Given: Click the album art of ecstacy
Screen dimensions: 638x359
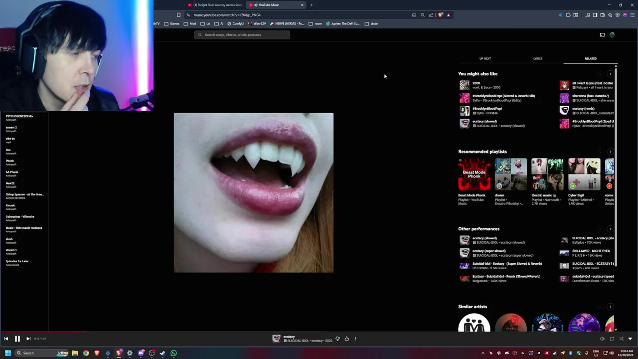Looking at the screenshot, I should [x=254, y=192].
